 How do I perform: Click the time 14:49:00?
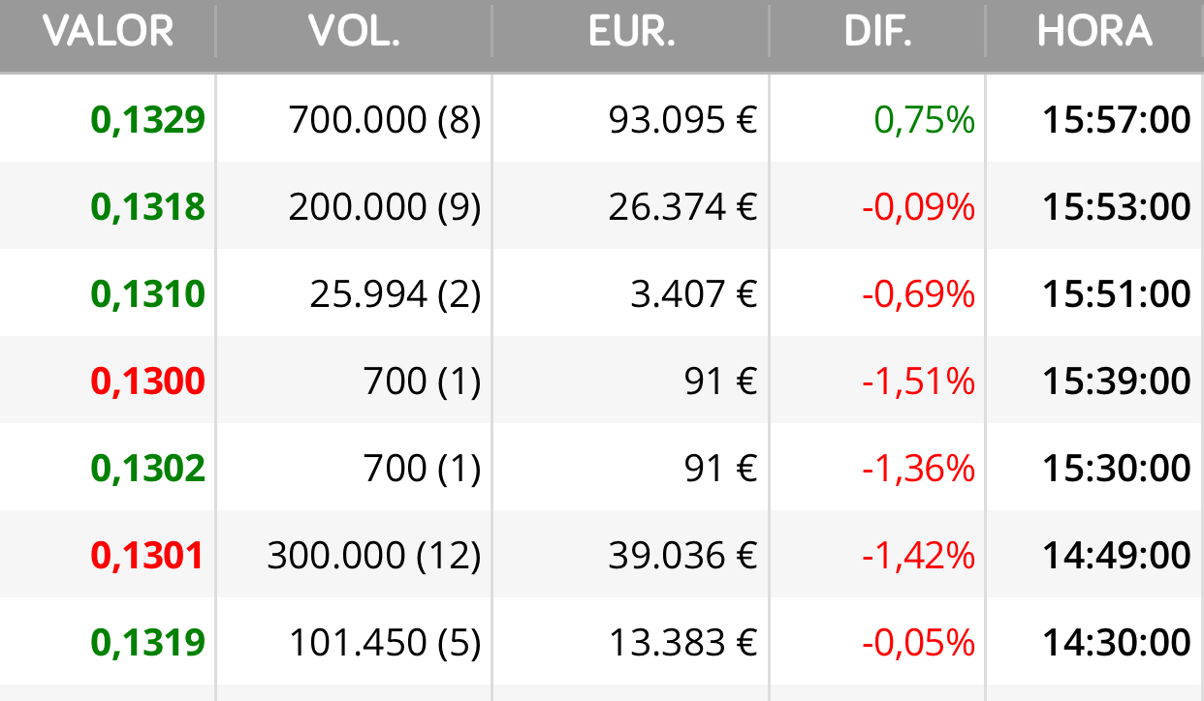[x=1117, y=556]
